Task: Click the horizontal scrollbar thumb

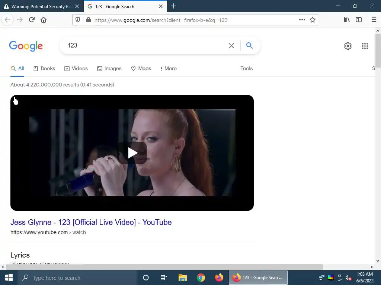Action: (x=164, y=267)
